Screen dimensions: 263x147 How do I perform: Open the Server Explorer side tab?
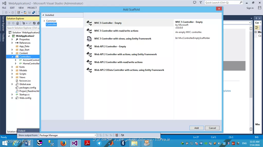[3, 24]
